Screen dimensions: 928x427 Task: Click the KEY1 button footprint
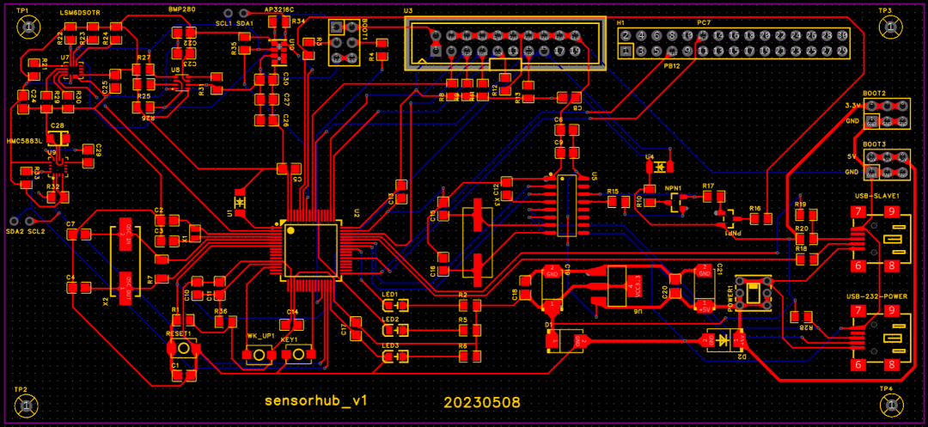(297, 354)
